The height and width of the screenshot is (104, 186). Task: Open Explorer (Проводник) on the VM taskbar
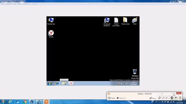tap(64, 83)
